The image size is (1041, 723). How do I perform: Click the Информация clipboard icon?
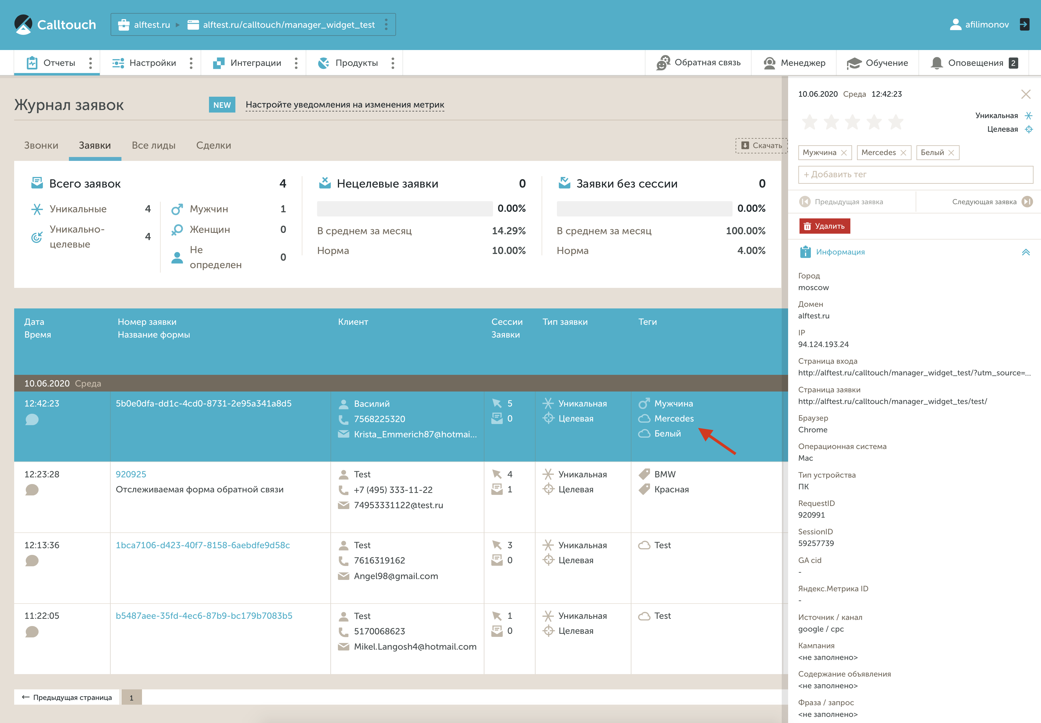(805, 251)
